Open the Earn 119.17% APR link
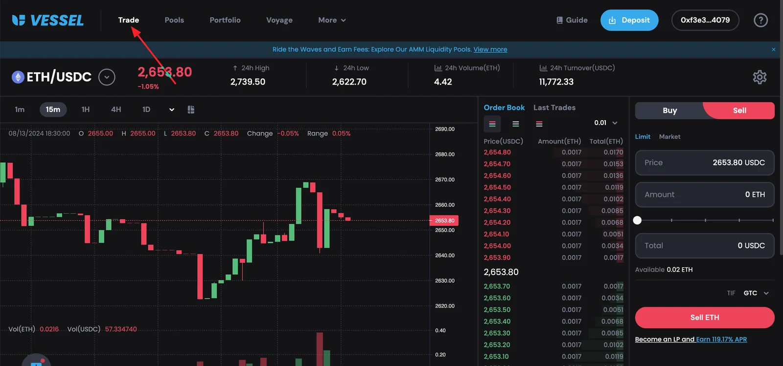The width and height of the screenshot is (783, 366). pyautogui.click(x=721, y=340)
